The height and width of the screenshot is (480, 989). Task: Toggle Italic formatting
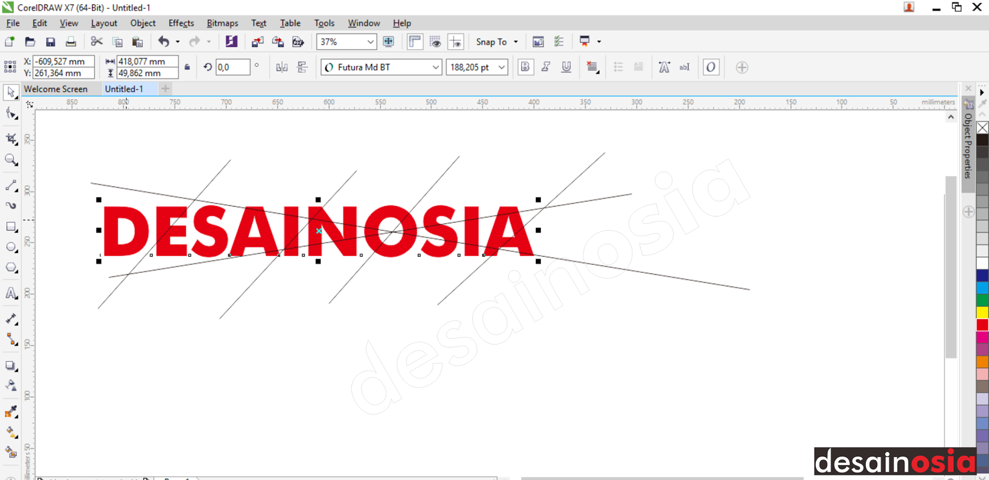[x=546, y=67]
